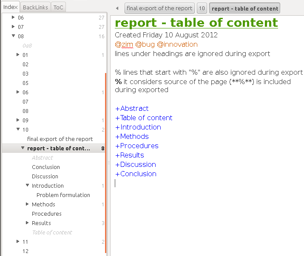Select 'Problem formulation' in the index tree
Screen dimensions: 304x256
pyautogui.click(x=63, y=195)
